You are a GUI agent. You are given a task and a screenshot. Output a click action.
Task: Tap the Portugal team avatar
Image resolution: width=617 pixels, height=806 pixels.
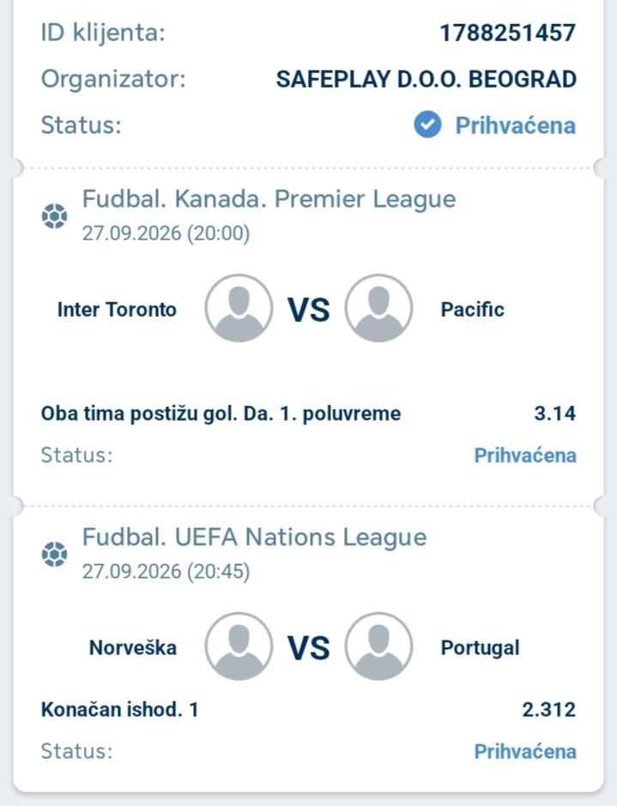378,646
